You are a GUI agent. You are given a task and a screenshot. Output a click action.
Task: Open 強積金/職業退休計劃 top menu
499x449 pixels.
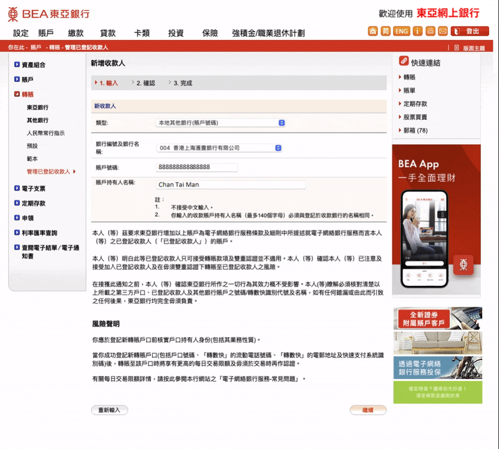click(x=268, y=33)
